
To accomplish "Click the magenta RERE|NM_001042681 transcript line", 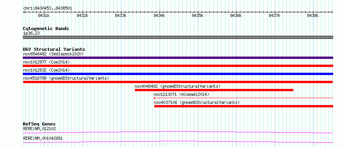I will pyautogui.click(x=178, y=142).
